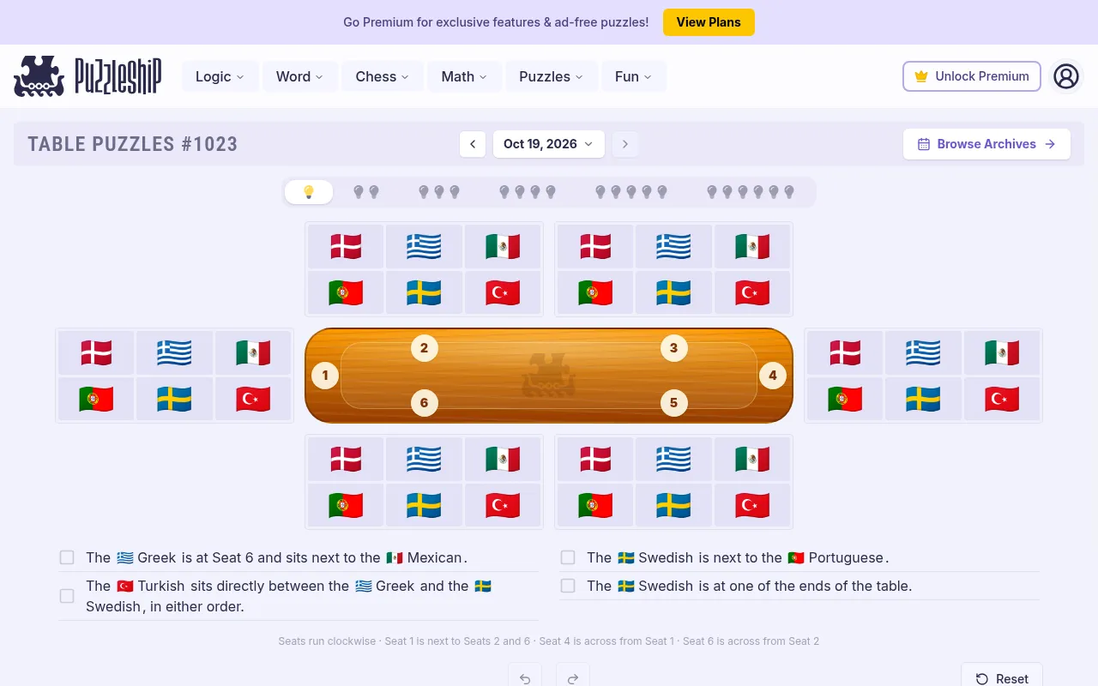Expand the Puzzles menu
Viewport: 1098px width, 686px height.
[552, 76]
